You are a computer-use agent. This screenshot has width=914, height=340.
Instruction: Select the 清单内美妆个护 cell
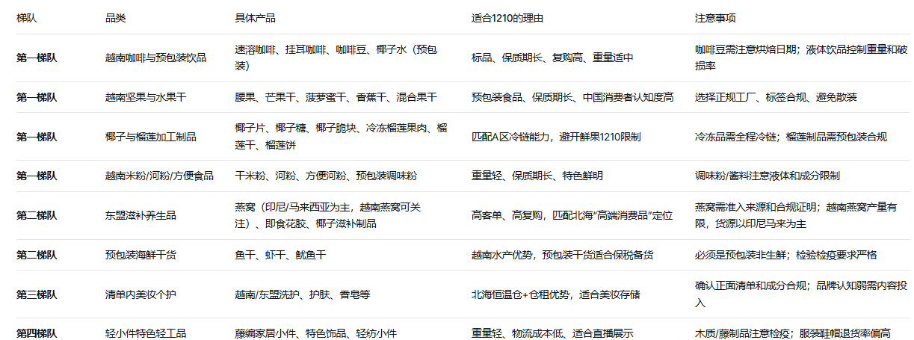[x=141, y=294]
